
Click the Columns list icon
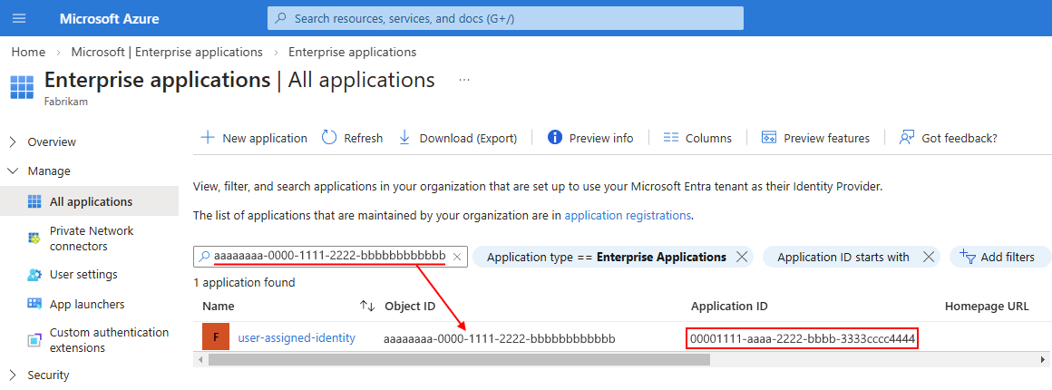(x=671, y=138)
